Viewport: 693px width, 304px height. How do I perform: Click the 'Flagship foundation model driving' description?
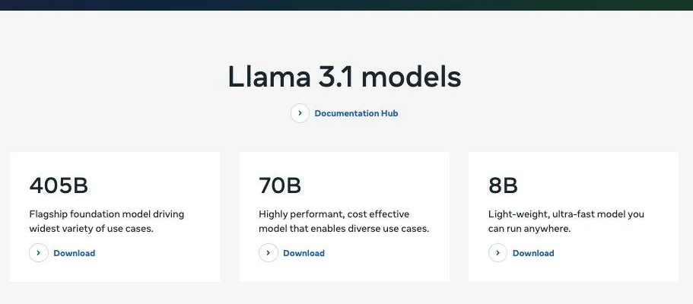point(106,221)
